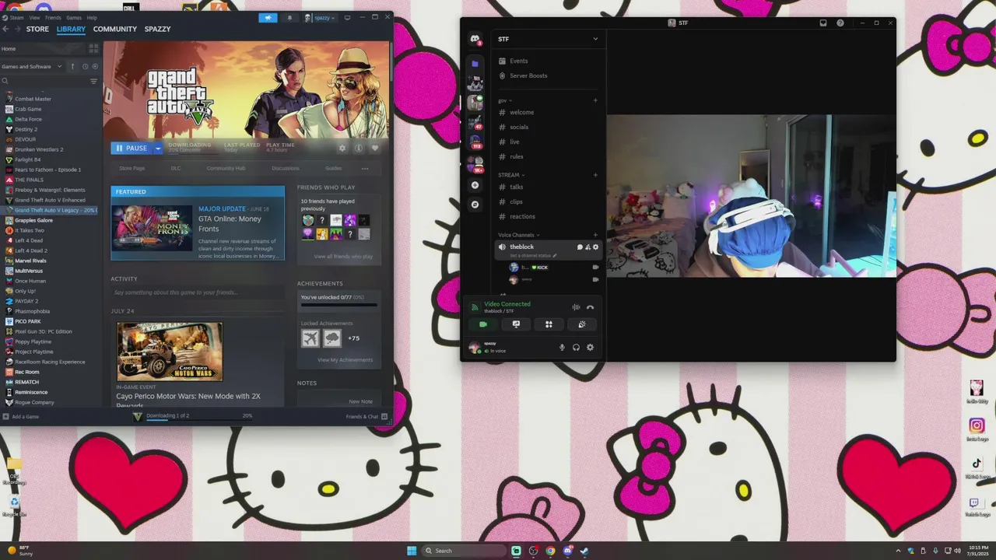Click Add a Game in Steam
Screen dimensions: 996x560
click(x=21, y=416)
